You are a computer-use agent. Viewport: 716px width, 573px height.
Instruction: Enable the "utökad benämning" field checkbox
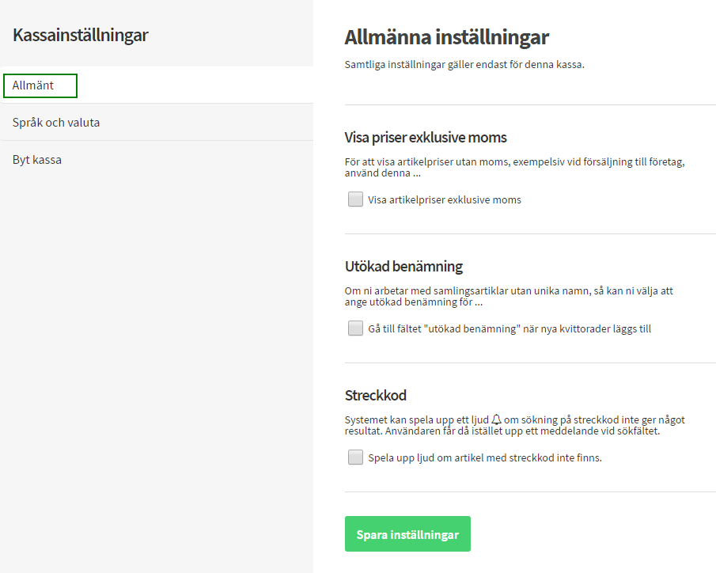click(x=356, y=328)
